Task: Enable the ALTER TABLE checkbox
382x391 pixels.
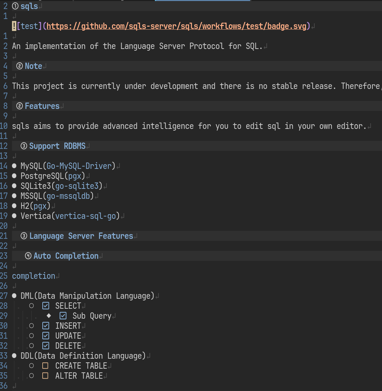Action: 46,376
